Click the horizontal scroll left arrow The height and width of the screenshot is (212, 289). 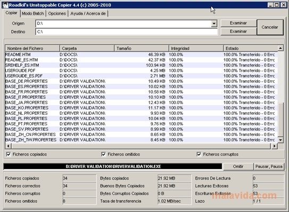[8, 146]
